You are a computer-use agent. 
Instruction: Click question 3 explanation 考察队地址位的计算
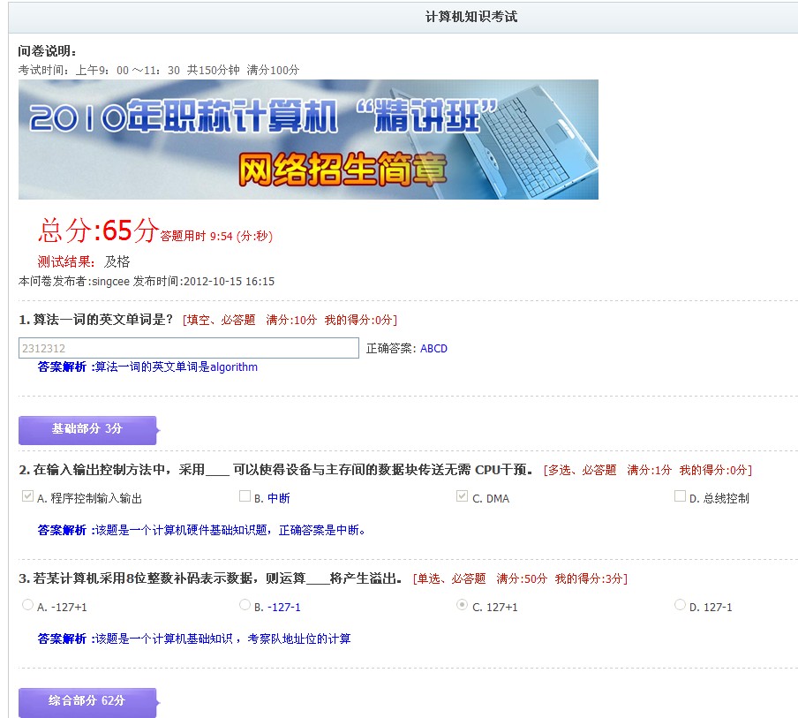(194, 639)
